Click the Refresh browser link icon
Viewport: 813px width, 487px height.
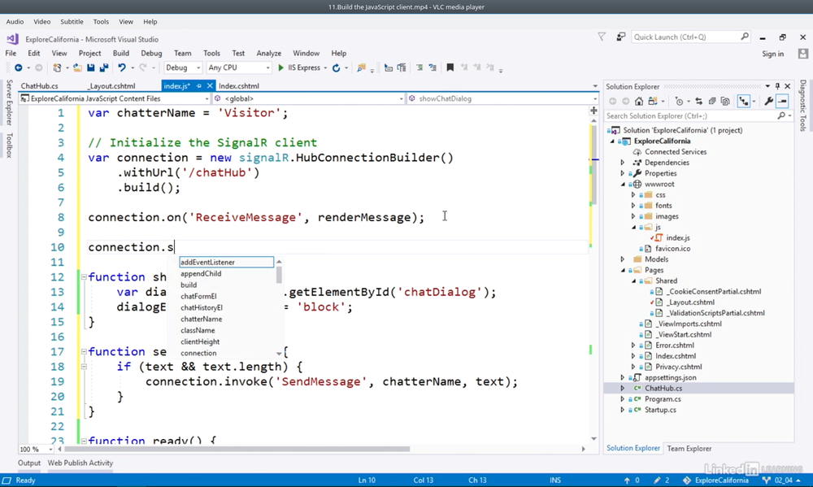(x=336, y=67)
